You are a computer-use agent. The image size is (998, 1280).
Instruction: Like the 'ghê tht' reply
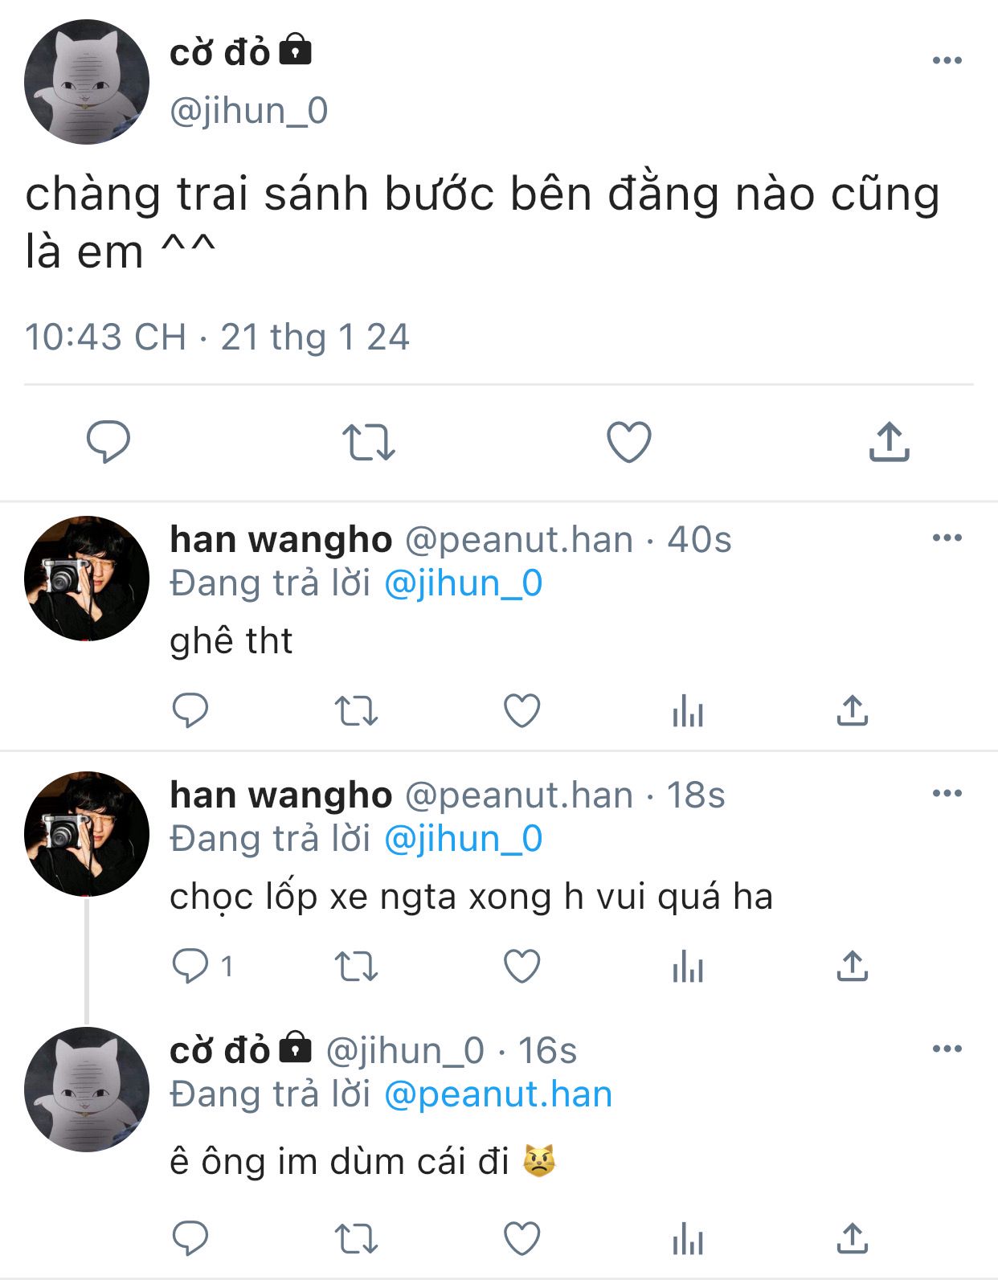[521, 710]
